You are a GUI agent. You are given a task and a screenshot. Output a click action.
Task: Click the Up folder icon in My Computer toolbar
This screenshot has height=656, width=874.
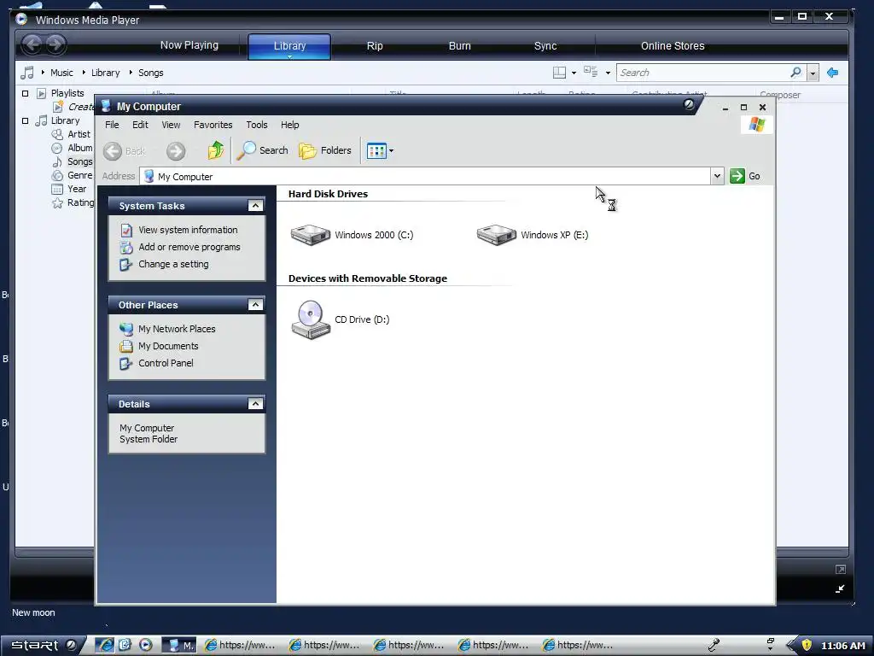(216, 150)
